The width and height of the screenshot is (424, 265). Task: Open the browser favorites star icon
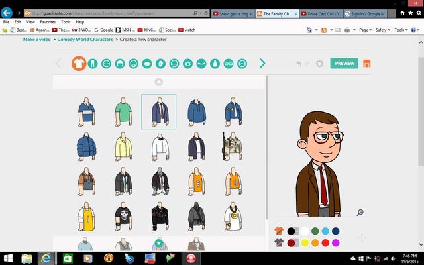411,13
